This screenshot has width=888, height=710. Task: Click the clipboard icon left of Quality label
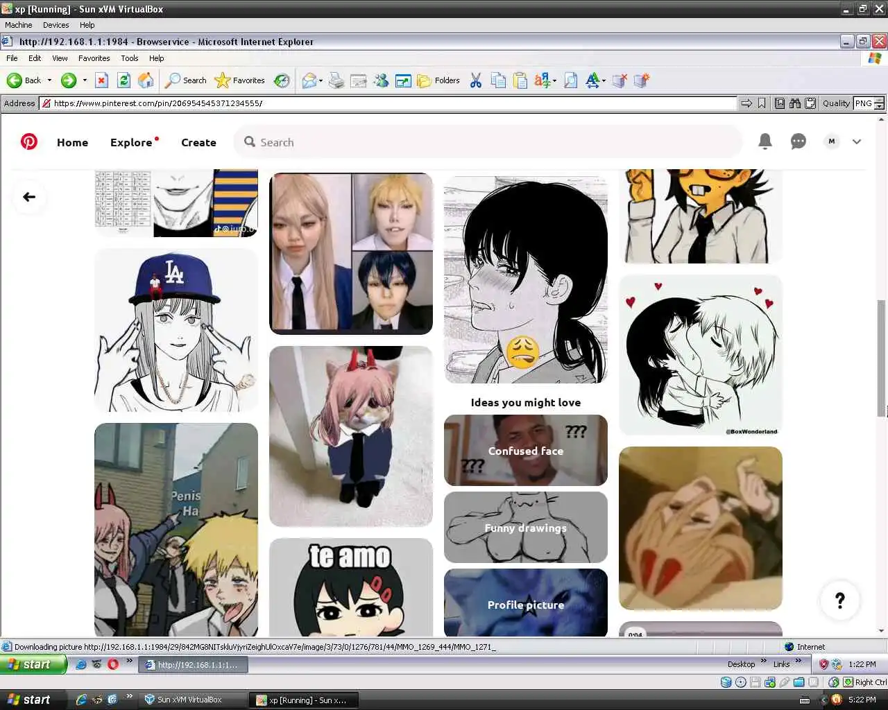coord(810,103)
